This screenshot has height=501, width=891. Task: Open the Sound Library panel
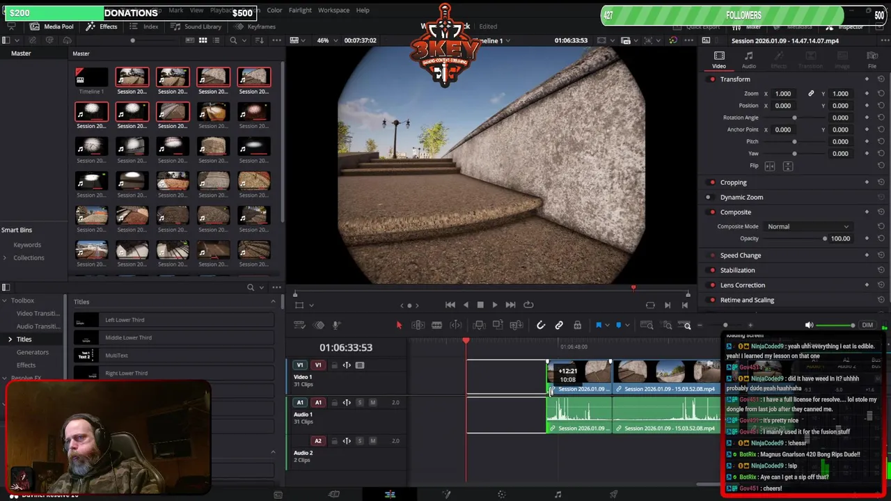pos(196,26)
